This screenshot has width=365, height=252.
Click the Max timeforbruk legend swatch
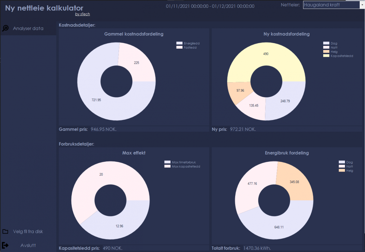(x=167, y=162)
